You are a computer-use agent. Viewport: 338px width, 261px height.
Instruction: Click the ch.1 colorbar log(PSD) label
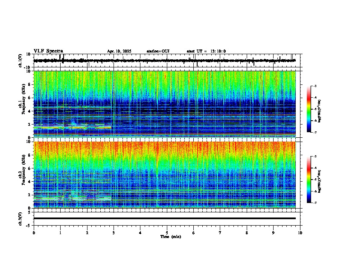319,111
